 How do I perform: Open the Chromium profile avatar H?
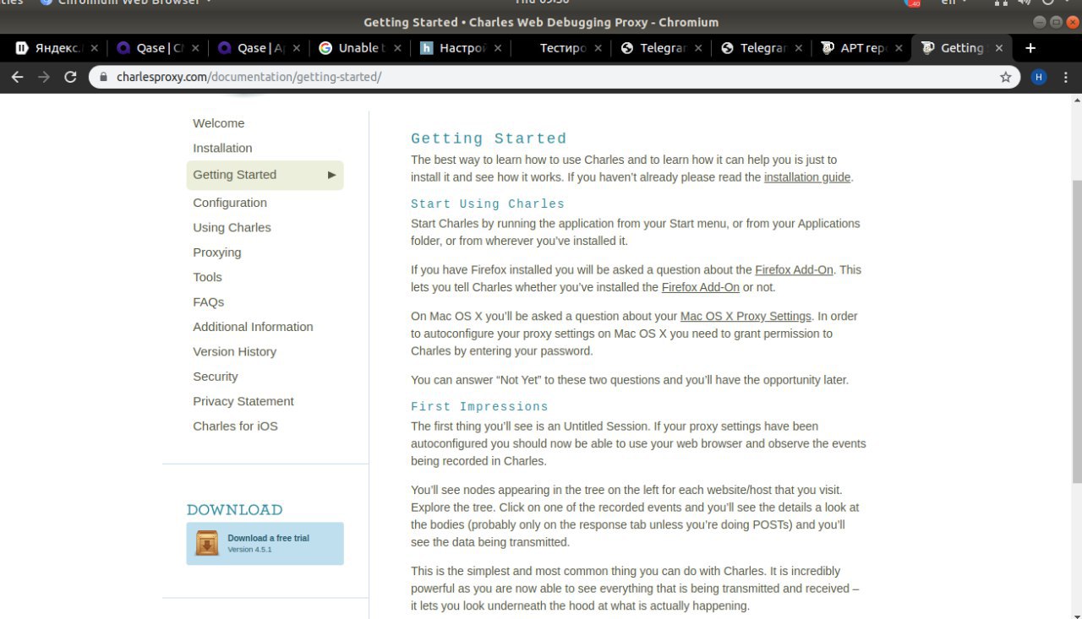pyautogui.click(x=1039, y=77)
